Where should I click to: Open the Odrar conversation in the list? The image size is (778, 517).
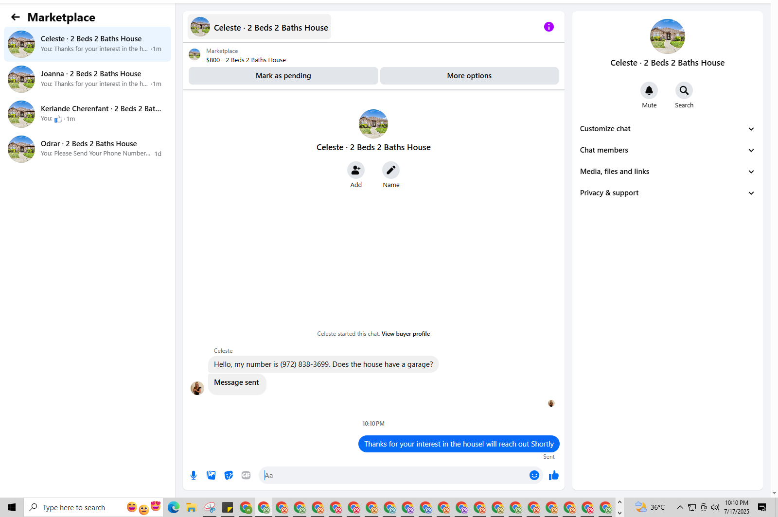[88, 149]
